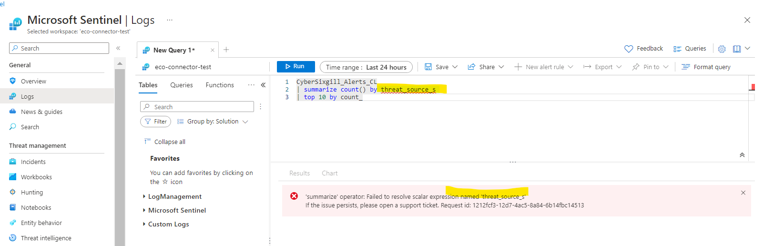Click Save in the query toolbar

pyautogui.click(x=437, y=67)
